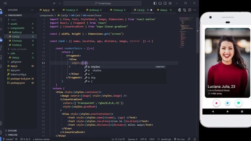Click the code minimap preview
Screen dimensions: 251x141
click(x=187, y=32)
